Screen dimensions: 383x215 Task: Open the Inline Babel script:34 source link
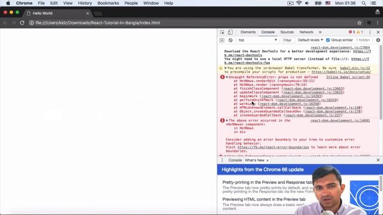[348, 77]
